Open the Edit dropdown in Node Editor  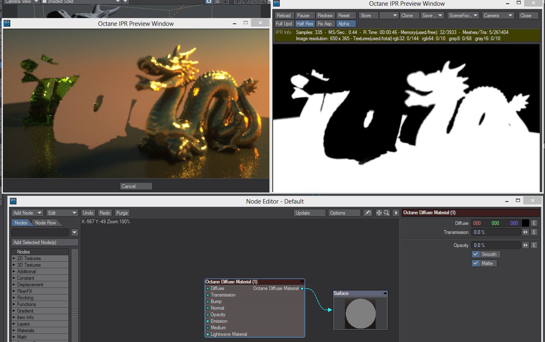(x=62, y=213)
